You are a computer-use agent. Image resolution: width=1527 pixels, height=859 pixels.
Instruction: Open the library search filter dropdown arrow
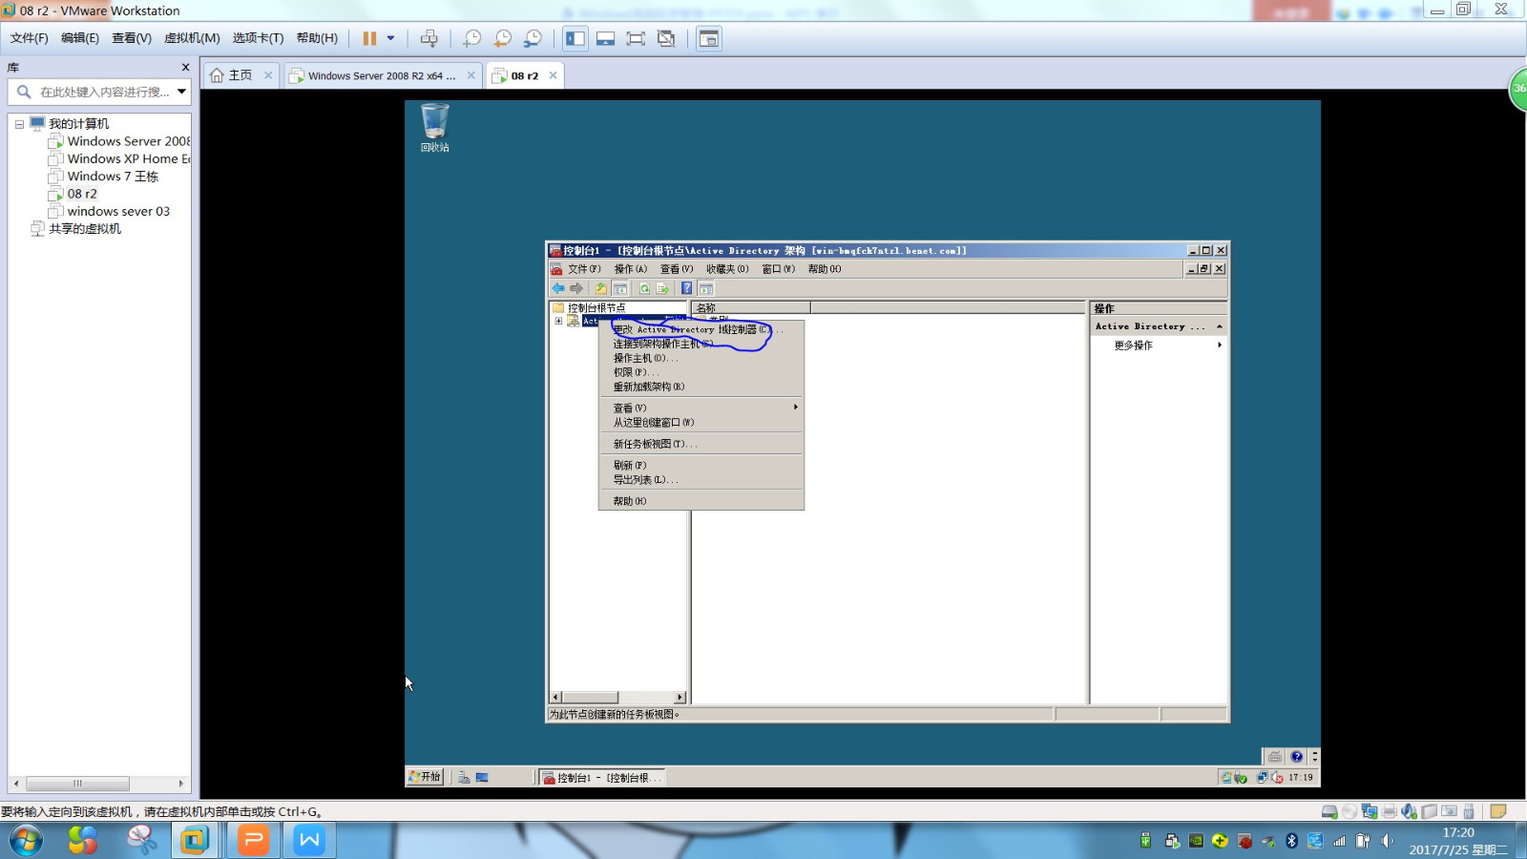point(181,92)
